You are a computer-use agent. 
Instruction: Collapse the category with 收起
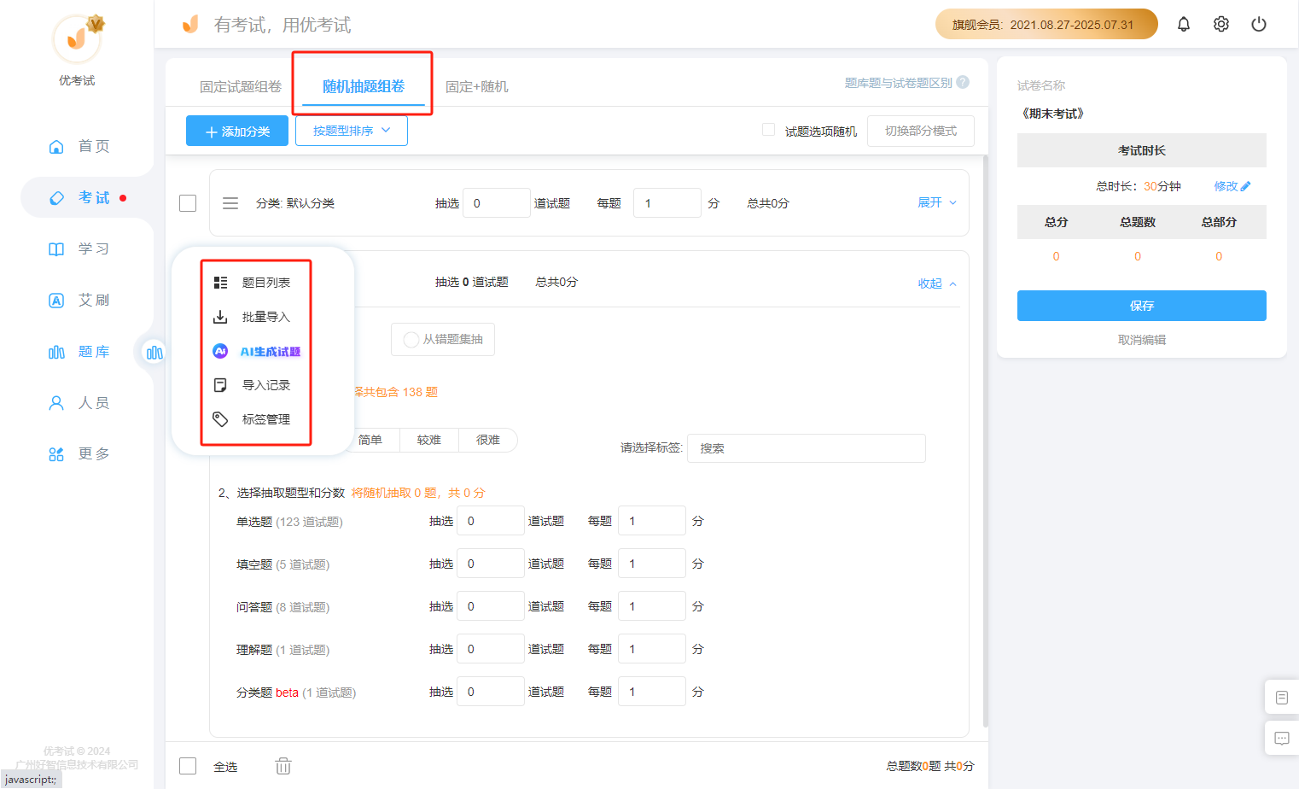(x=937, y=283)
